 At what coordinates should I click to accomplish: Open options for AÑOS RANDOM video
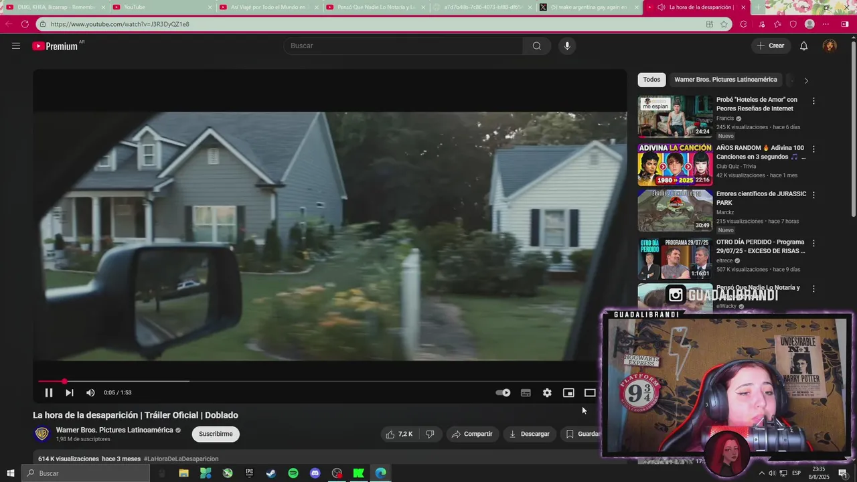coord(813,149)
